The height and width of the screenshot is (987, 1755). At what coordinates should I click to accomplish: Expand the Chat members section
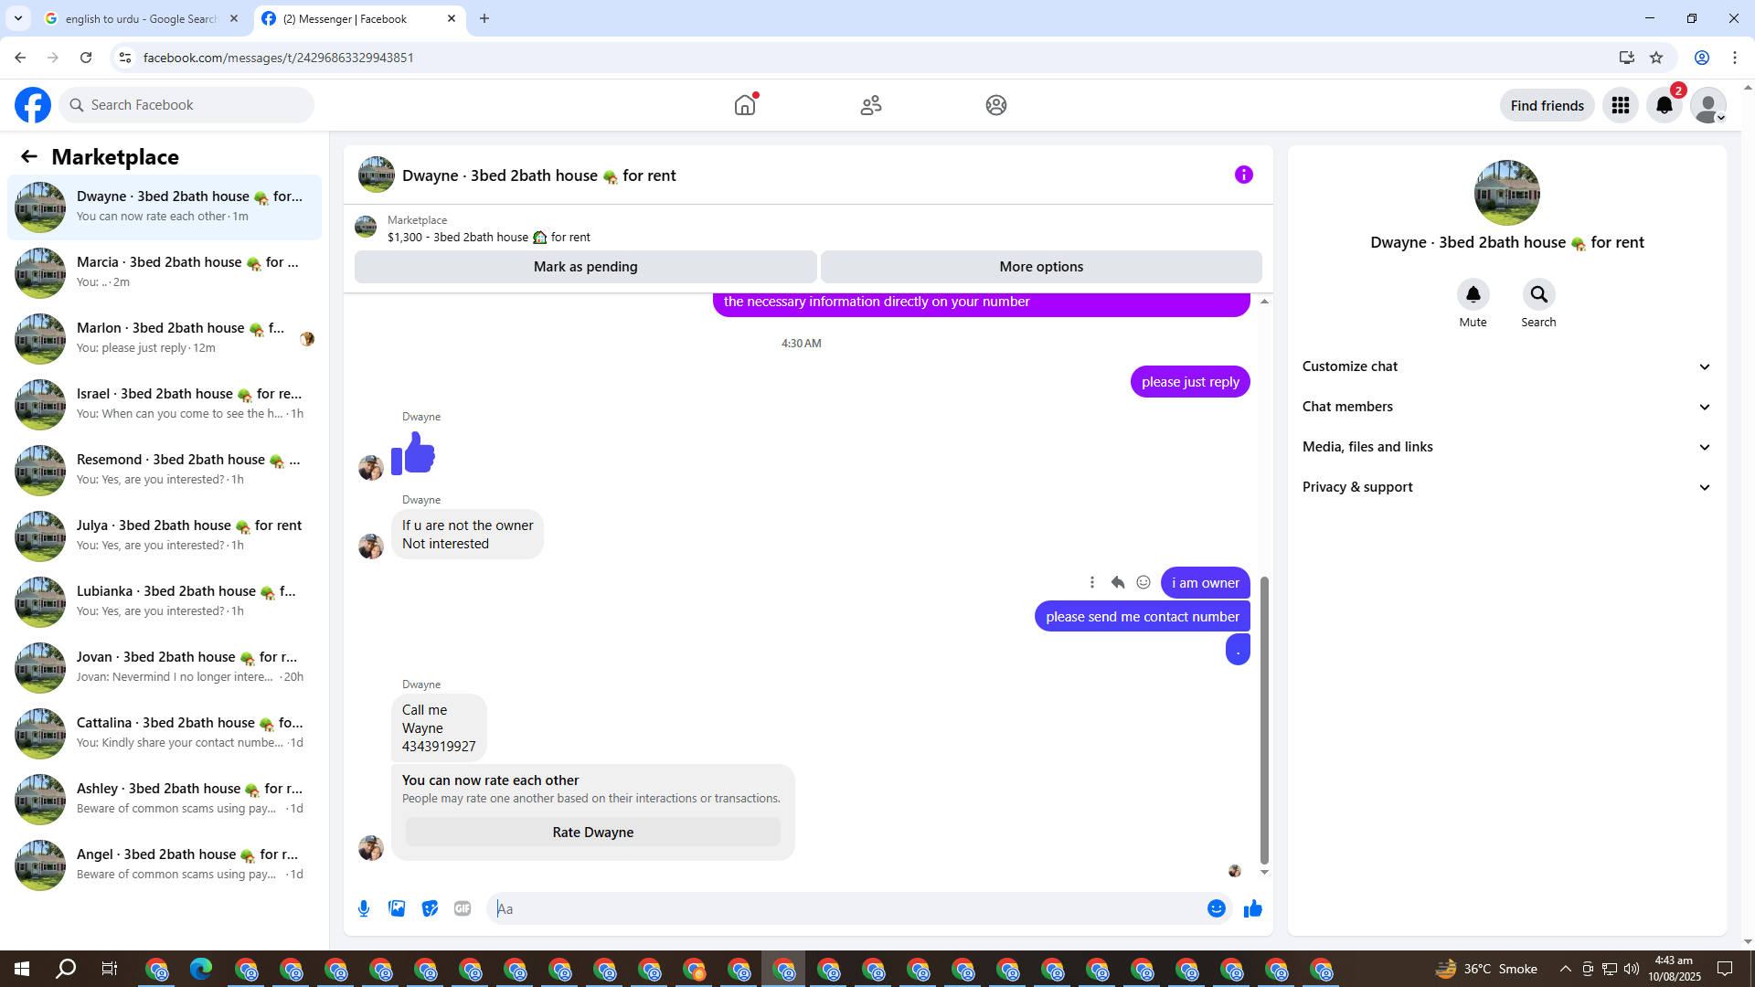pos(1506,407)
